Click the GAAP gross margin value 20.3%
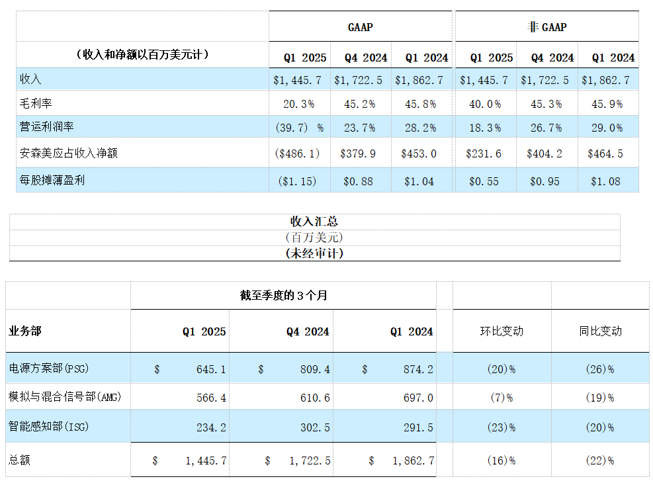This screenshot has height=483, width=653. pos(298,104)
